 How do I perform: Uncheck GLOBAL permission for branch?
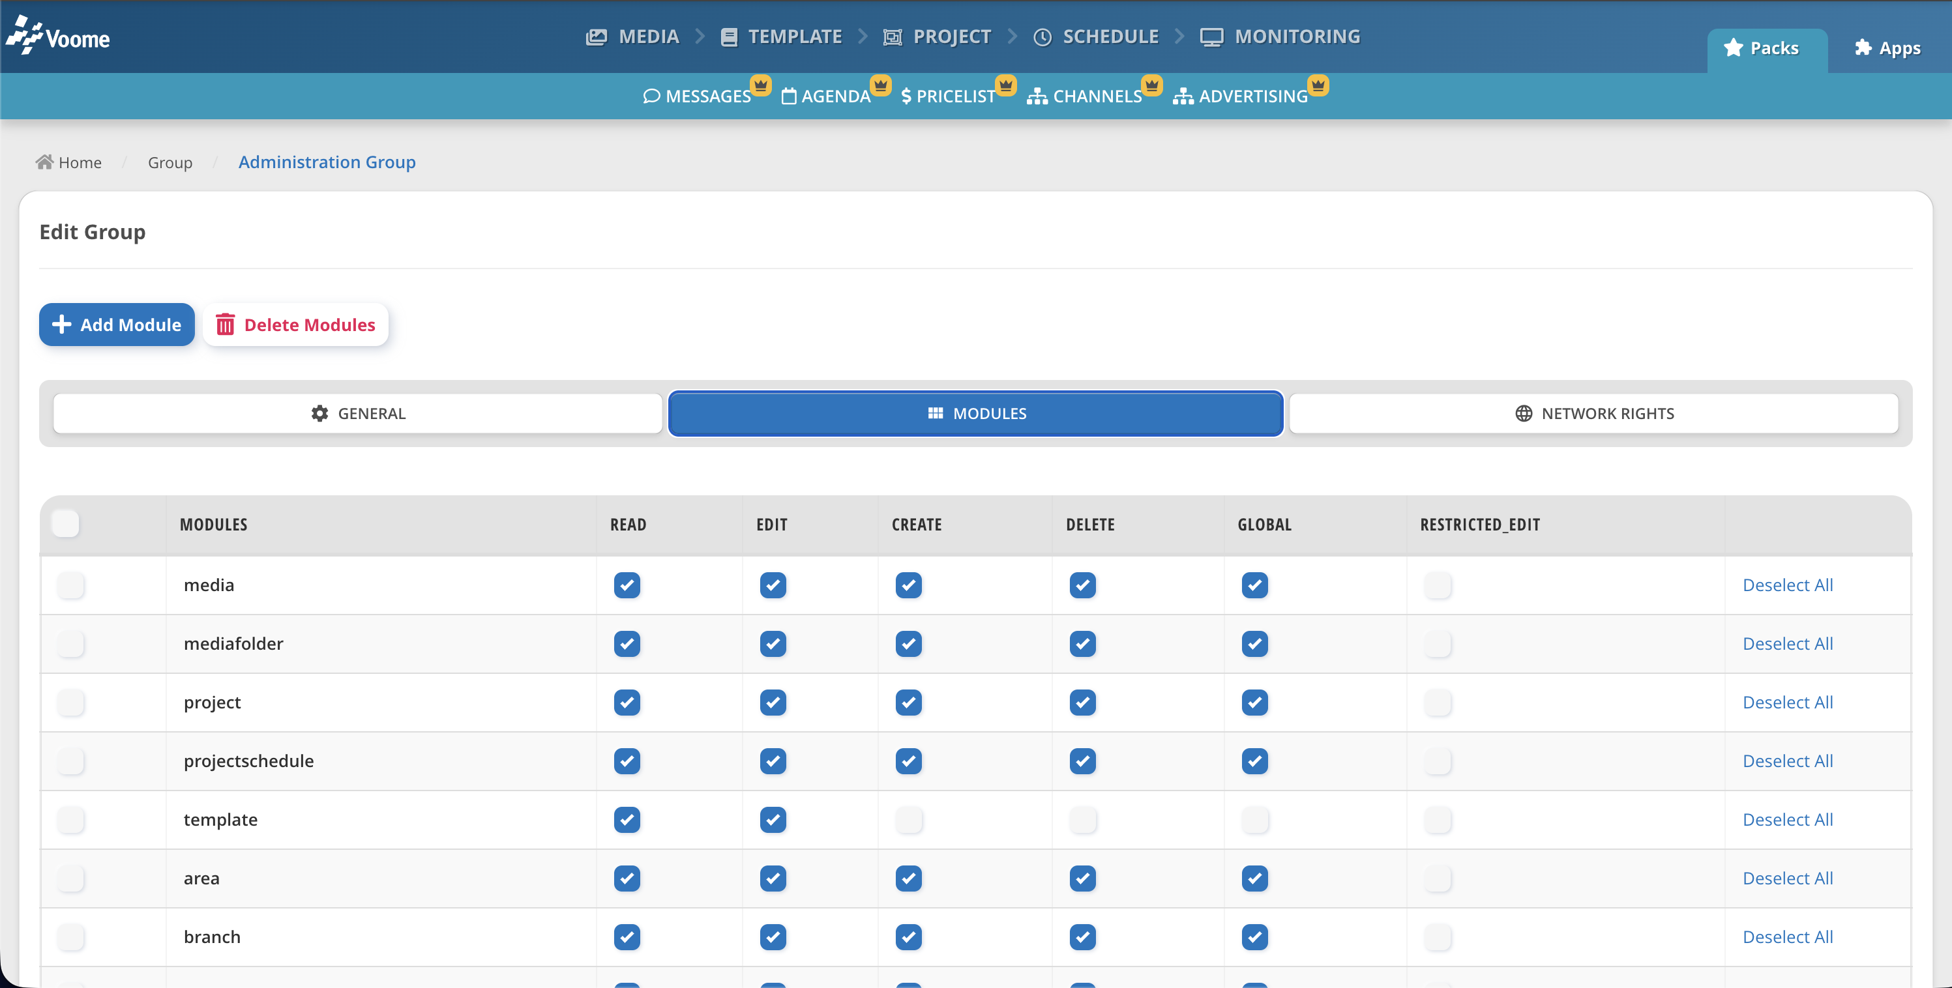click(x=1255, y=937)
